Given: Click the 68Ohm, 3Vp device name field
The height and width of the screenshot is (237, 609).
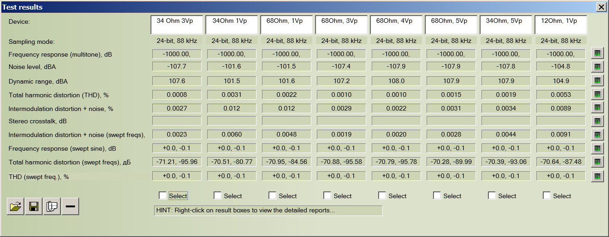Looking at the screenshot, I should (342, 25).
